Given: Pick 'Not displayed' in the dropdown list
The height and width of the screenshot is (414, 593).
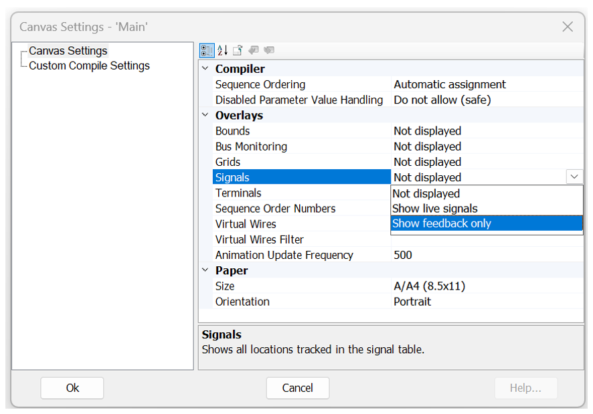Looking at the screenshot, I should [426, 193].
